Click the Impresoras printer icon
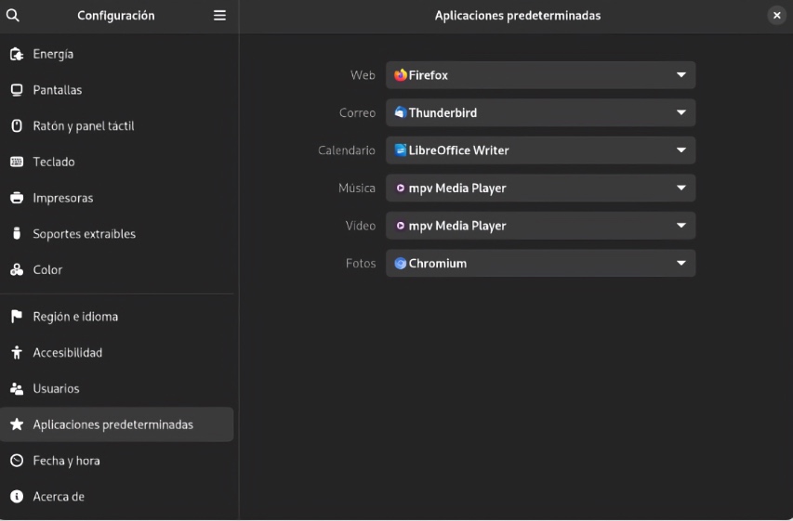The image size is (793, 521). [17, 198]
